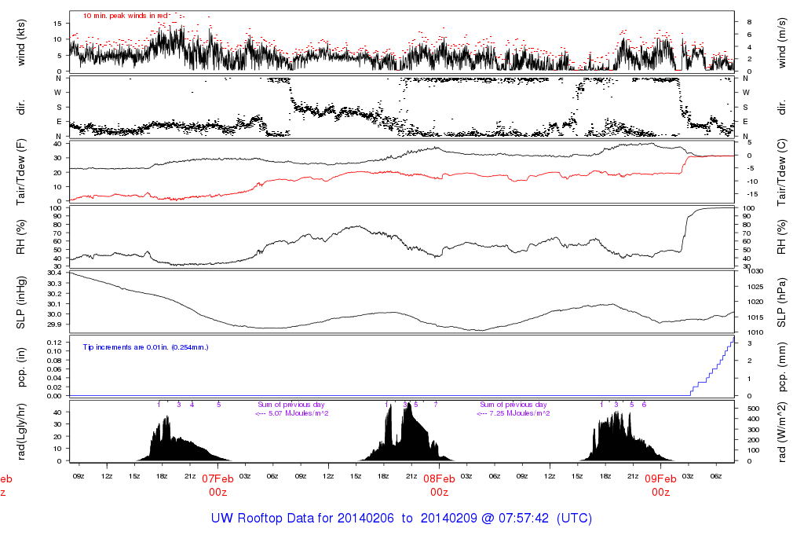Select the '09Feb' date marker on time axis
The image size is (804, 550).
point(660,479)
